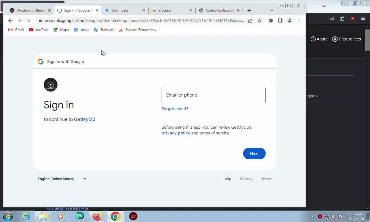Click the GetMyOS round logo

point(51,85)
